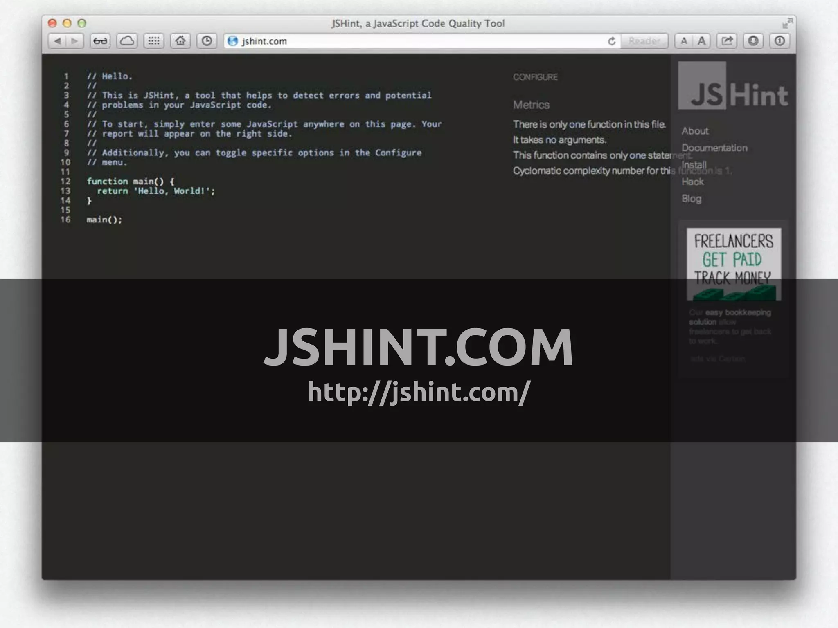838x628 pixels.
Task: Open the Blog link
Action: 691,199
